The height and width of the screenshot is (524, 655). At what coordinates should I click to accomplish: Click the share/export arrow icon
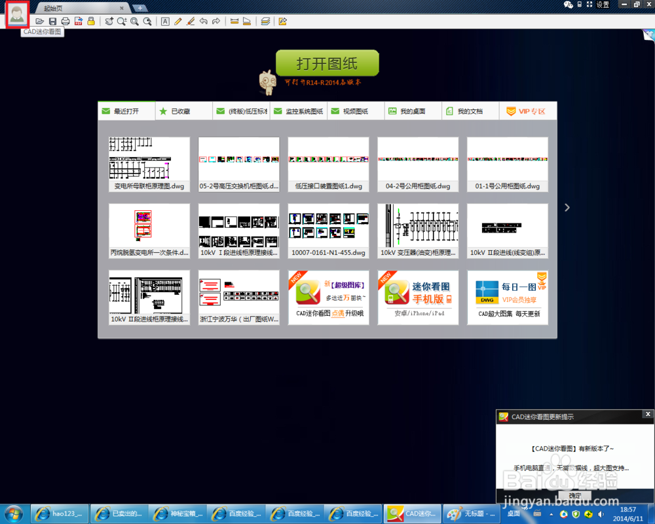[283, 22]
